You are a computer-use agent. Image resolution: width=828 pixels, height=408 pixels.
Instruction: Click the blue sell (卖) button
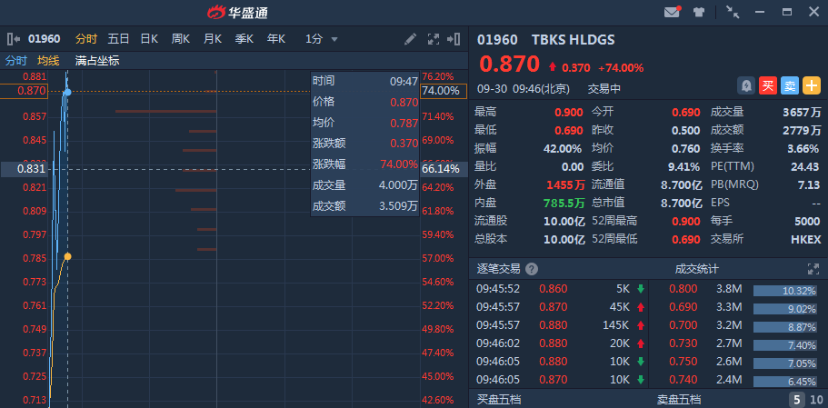click(x=789, y=85)
